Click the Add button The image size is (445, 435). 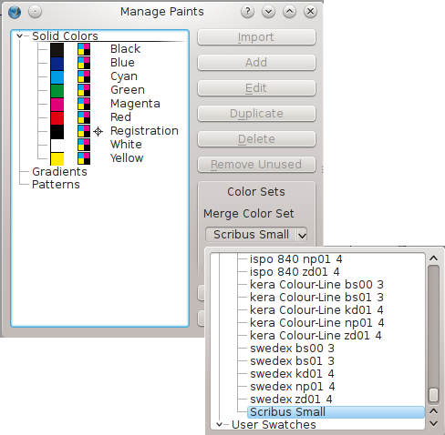(x=256, y=63)
